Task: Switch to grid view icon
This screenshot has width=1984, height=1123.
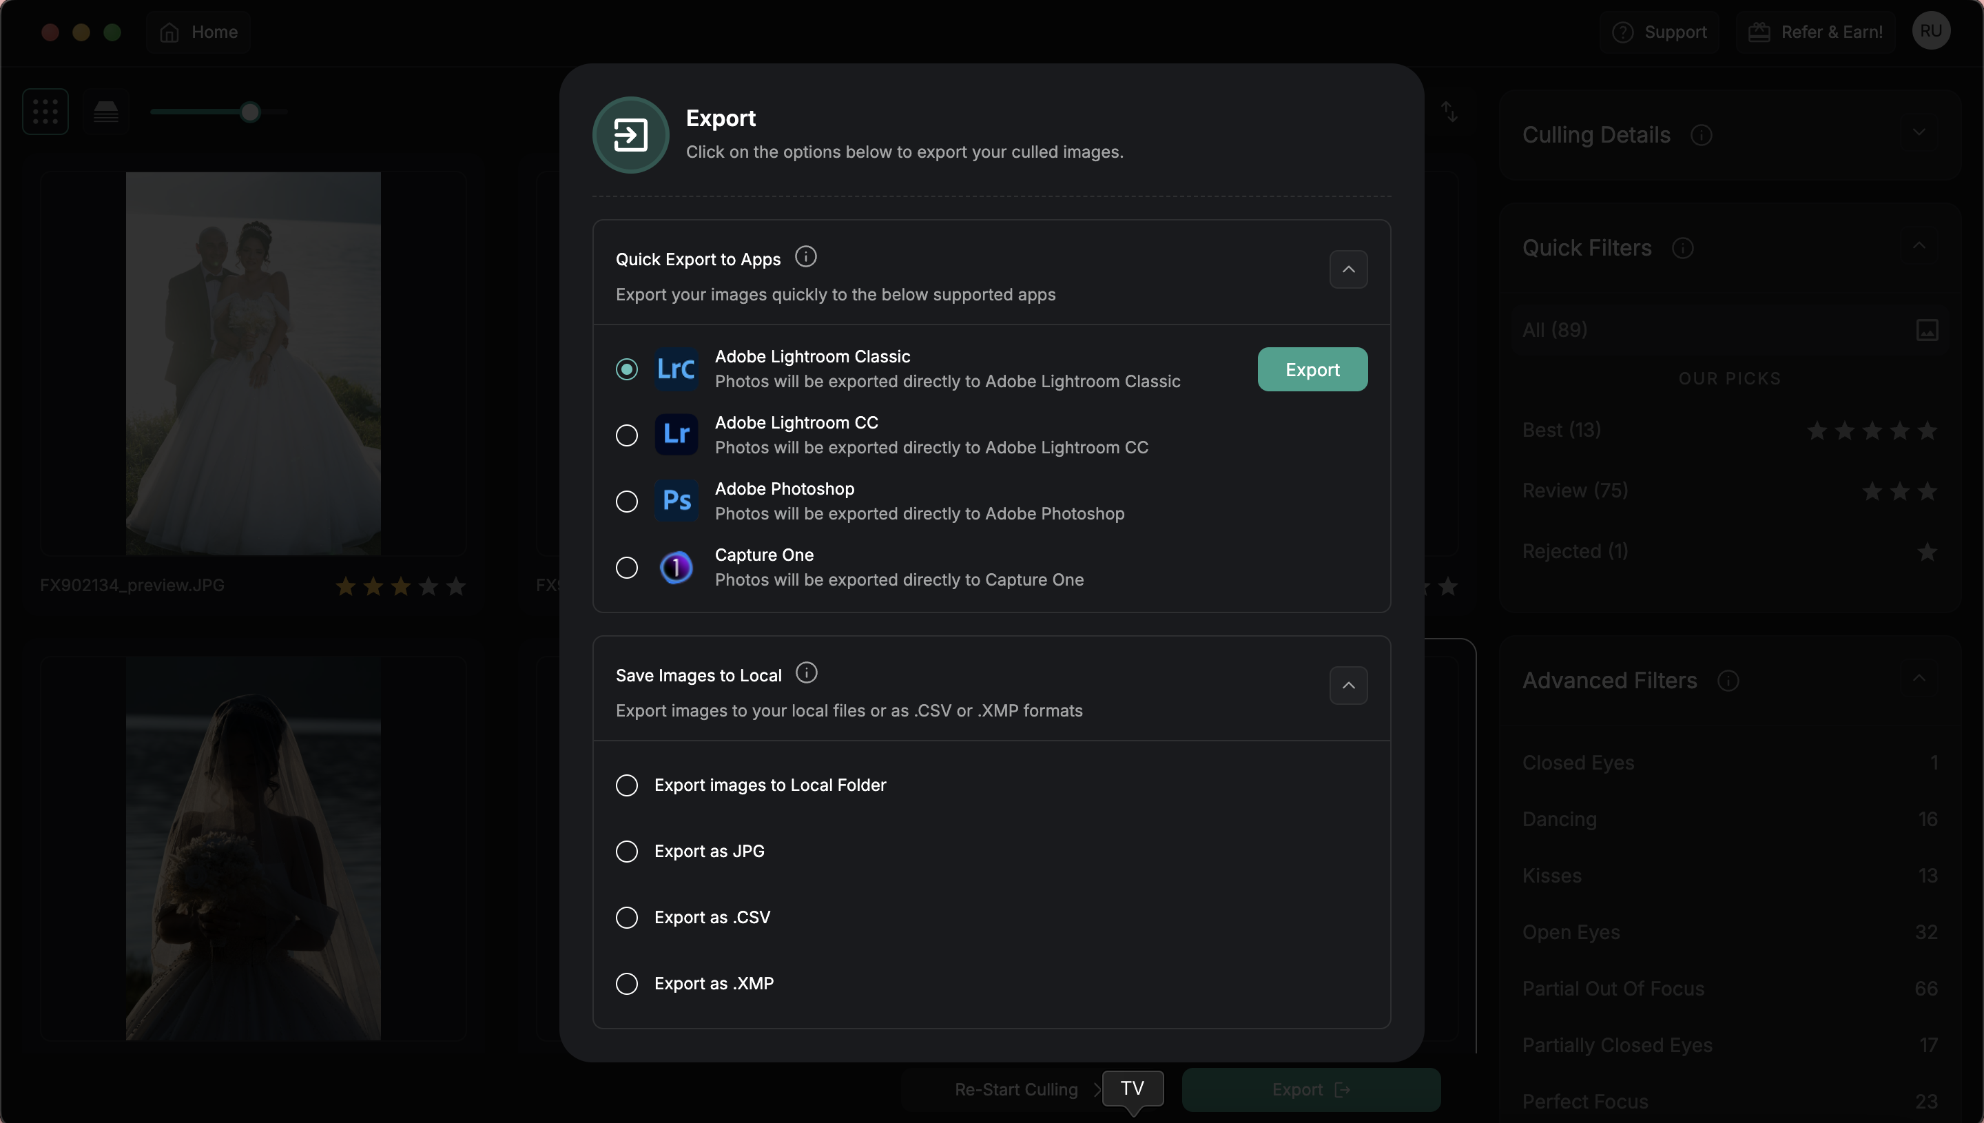Action: [x=45, y=112]
